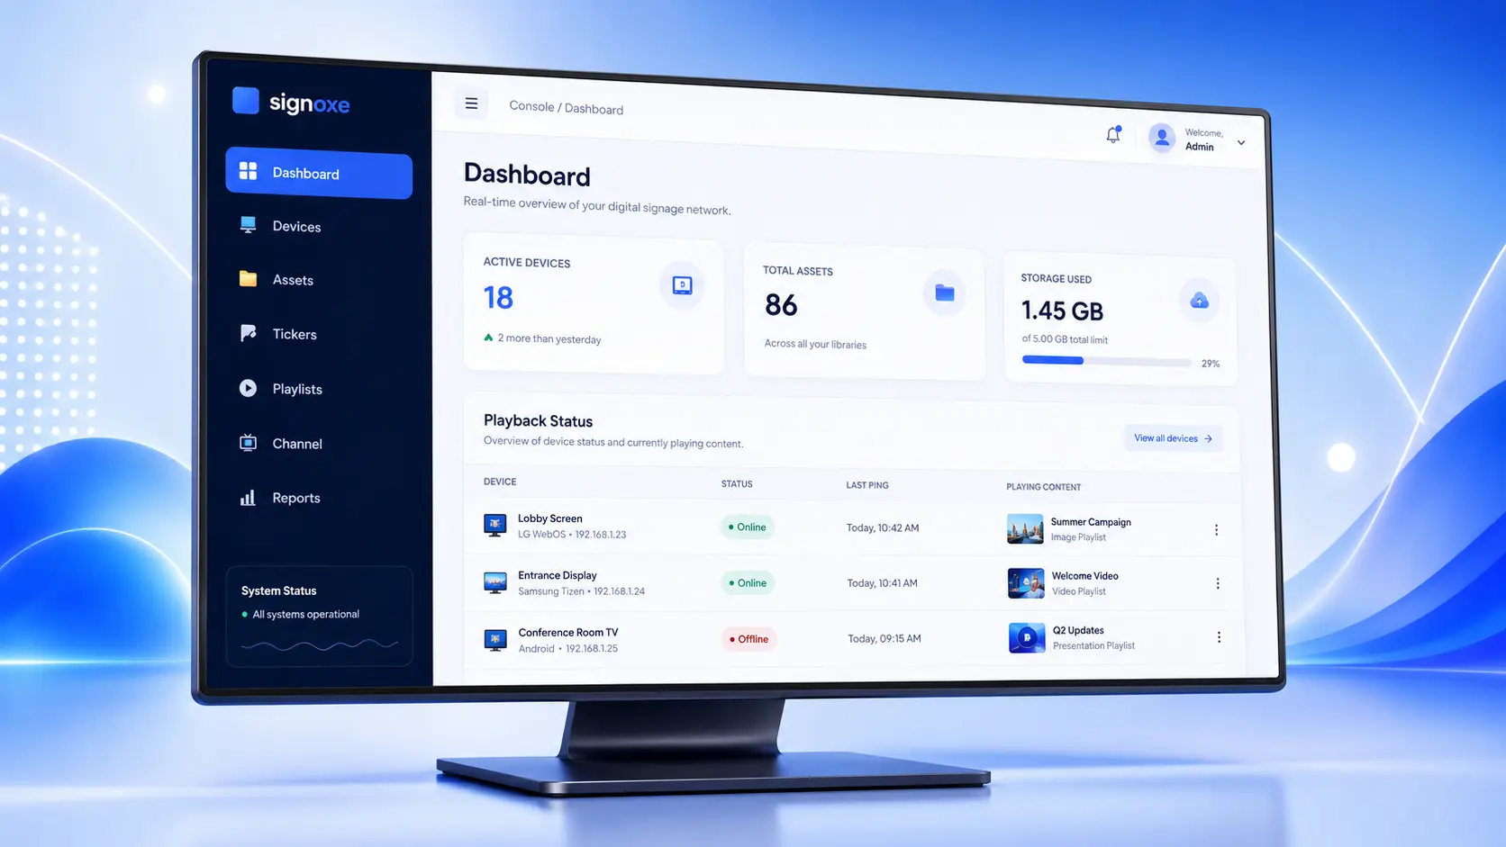The height and width of the screenshot is (847, 1506).
Task: Click the 29% storage percentage label
Action: (1211, 364)
